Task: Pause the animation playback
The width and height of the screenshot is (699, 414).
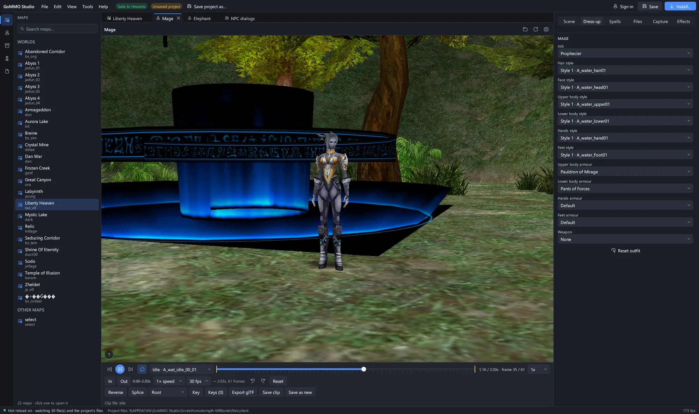Action: pyautogui.click(x=120, y=369)
